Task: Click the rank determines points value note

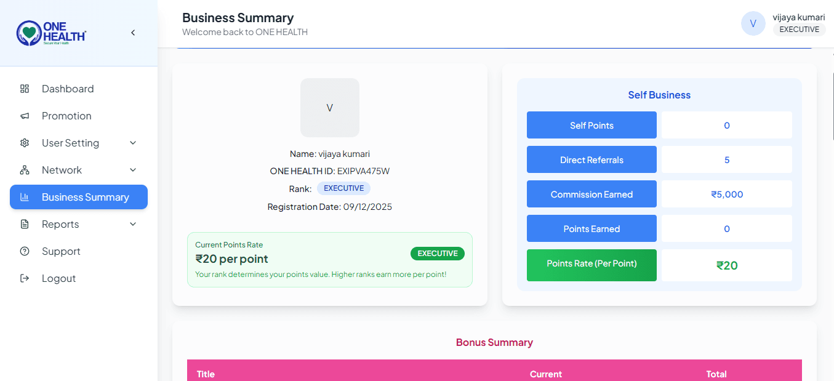Action: point(321,275)
